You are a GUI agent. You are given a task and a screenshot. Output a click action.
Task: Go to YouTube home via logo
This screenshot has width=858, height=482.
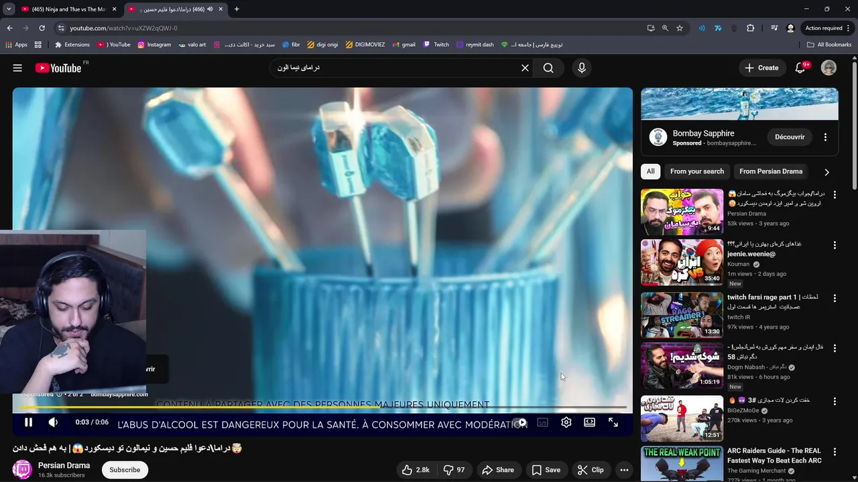(x=58, y=68)
